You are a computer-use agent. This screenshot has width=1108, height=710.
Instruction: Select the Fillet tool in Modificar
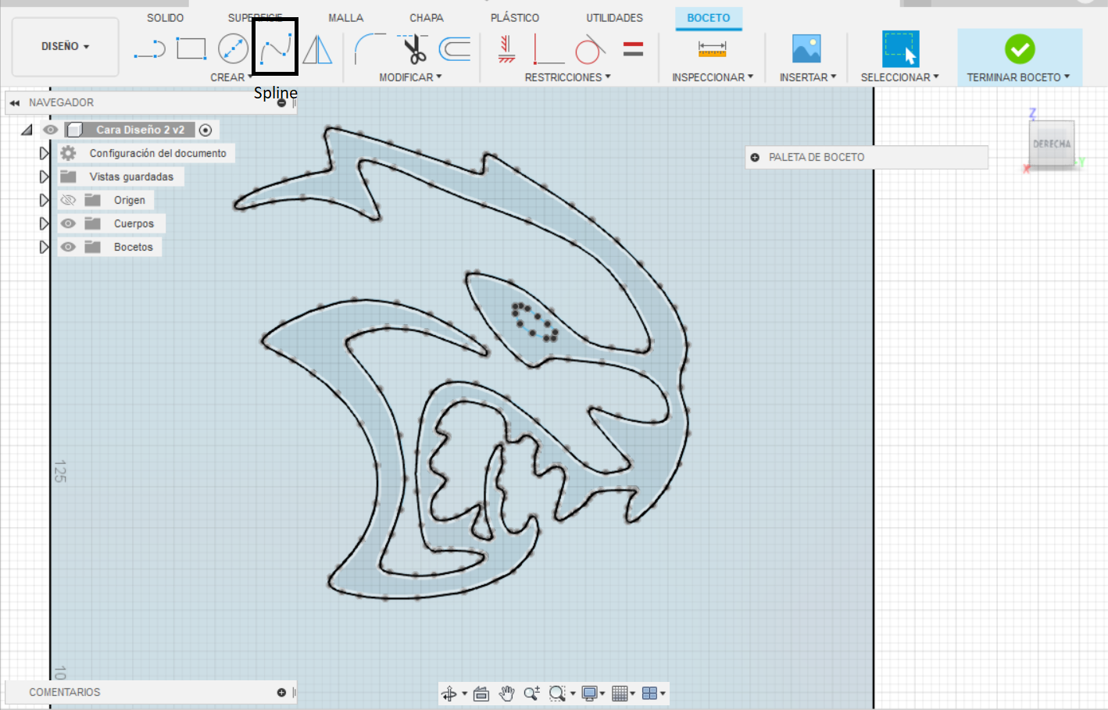(x=370, y=49)
